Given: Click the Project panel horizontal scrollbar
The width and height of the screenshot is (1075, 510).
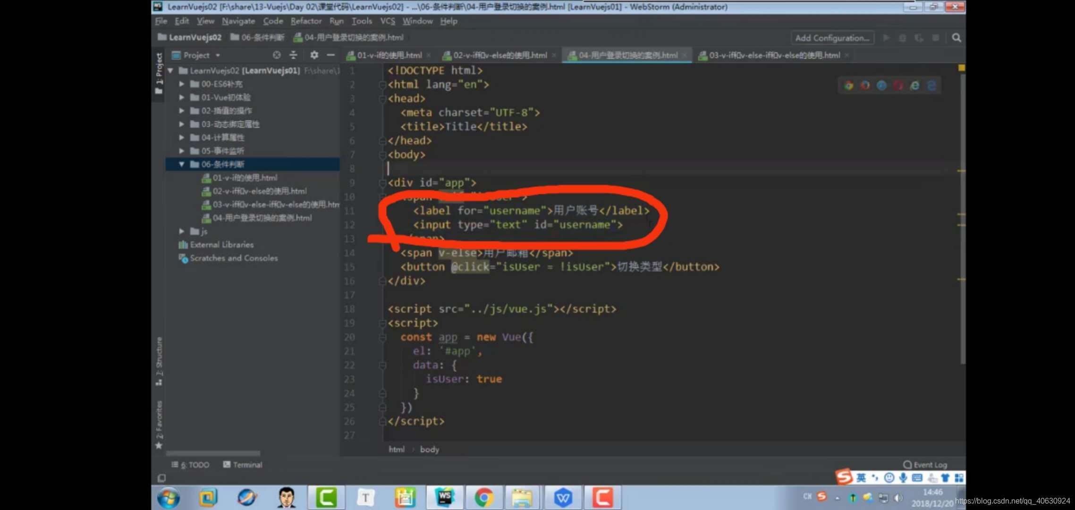Looking at the screenshot, I should 213,453.
